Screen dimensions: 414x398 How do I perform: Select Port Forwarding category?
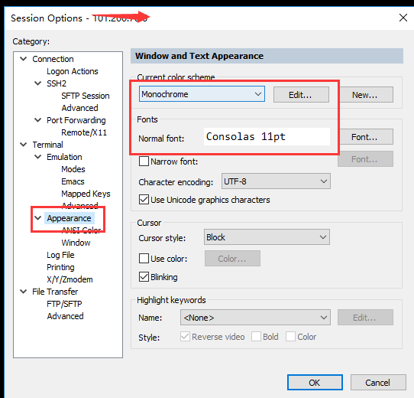pos(76,120)
